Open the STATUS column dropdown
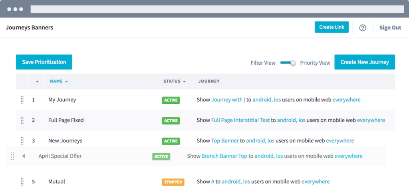 (175, 81)
